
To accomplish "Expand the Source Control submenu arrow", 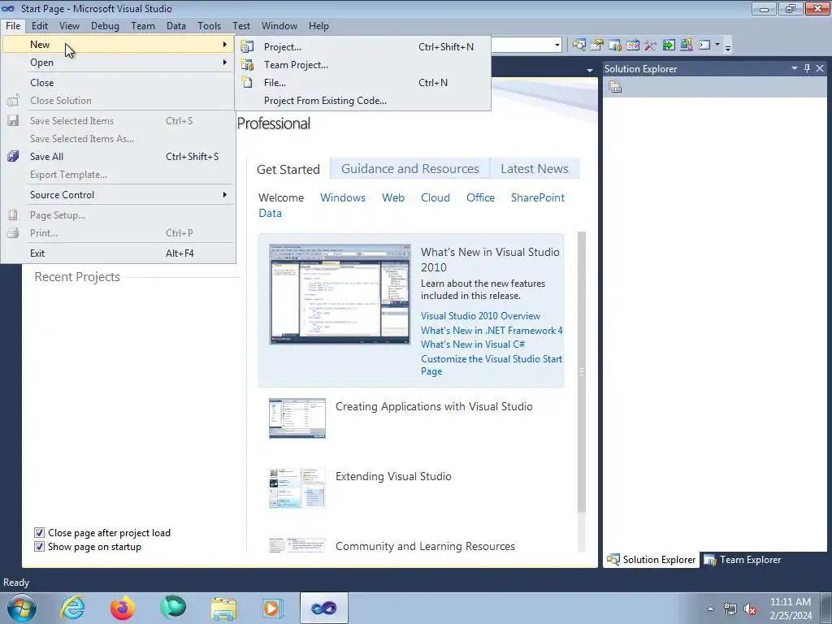I will pyautogui.click(x=225, y=195).
